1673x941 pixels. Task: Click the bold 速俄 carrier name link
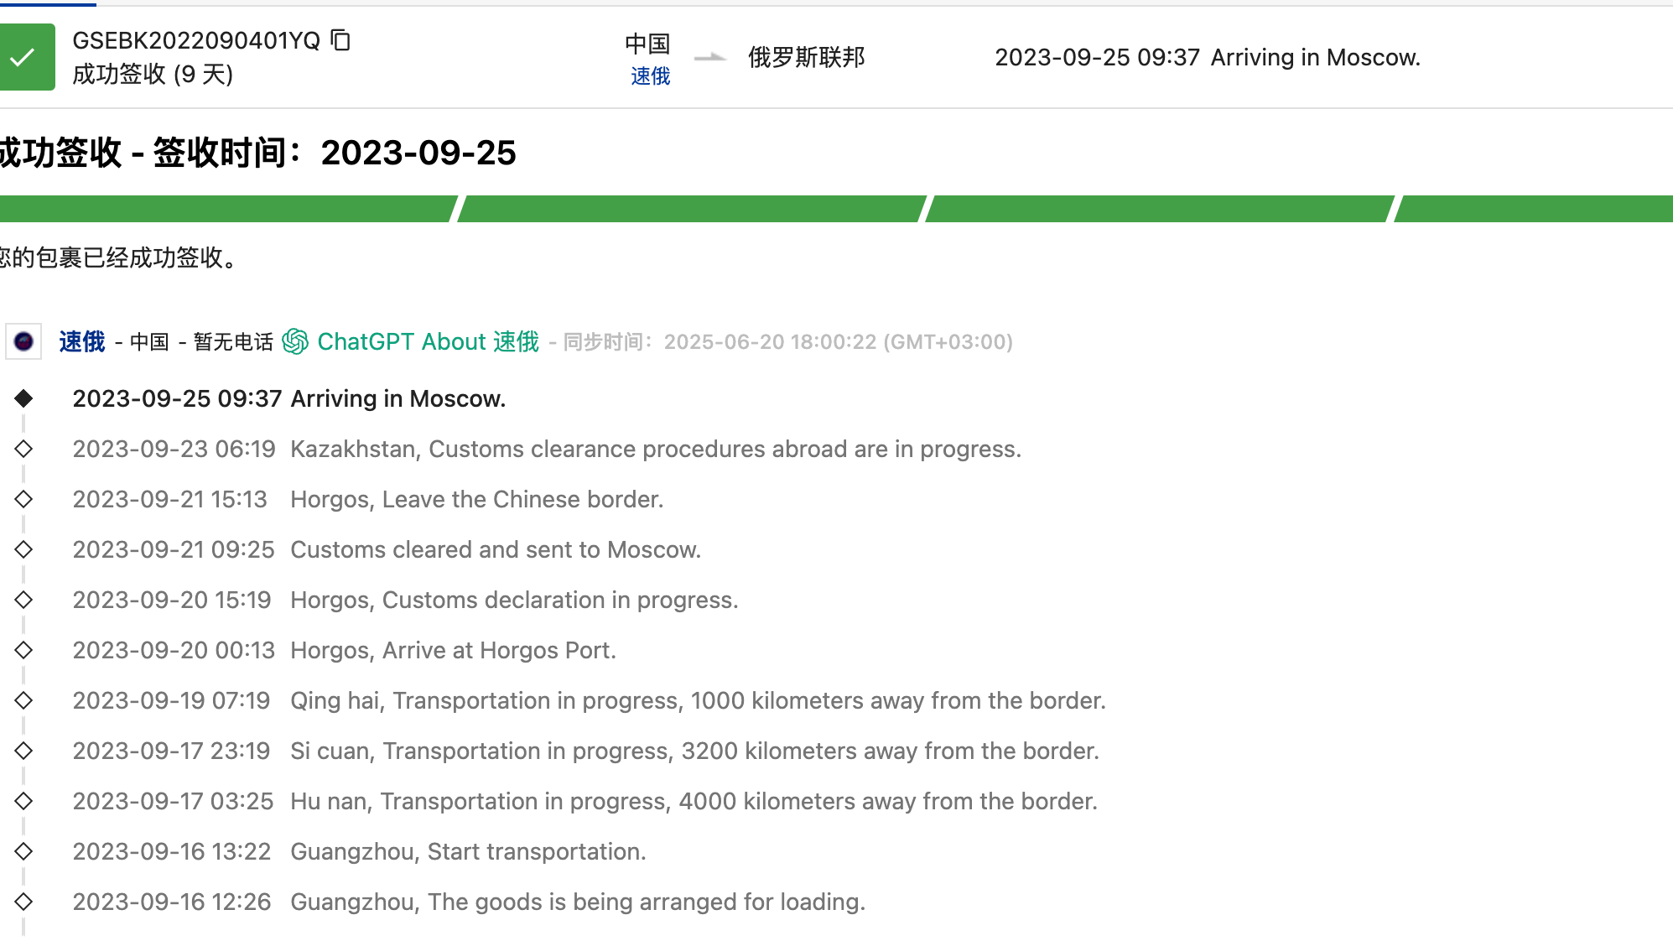click(82, 341)
